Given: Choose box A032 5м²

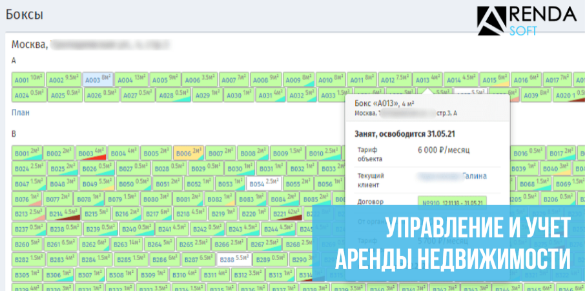Looking at the screenshot, I should 302,95.
